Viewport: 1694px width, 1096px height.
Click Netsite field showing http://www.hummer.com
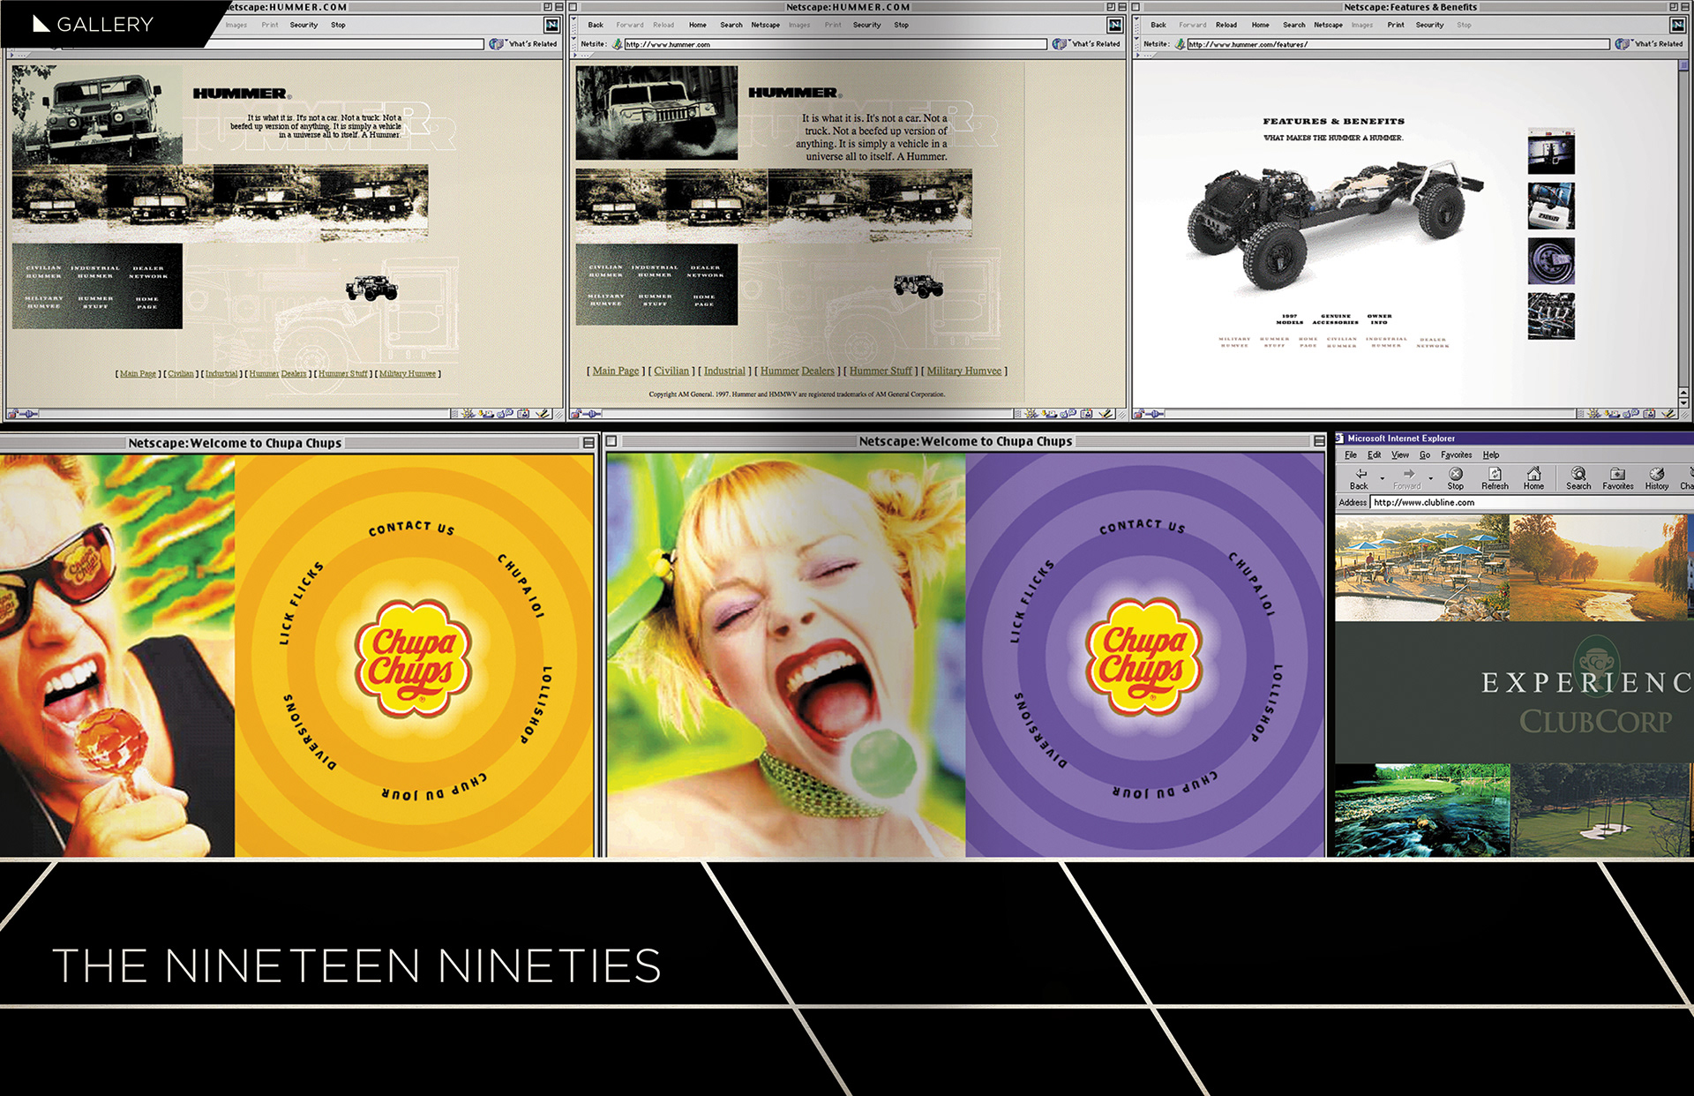(835, 44)
